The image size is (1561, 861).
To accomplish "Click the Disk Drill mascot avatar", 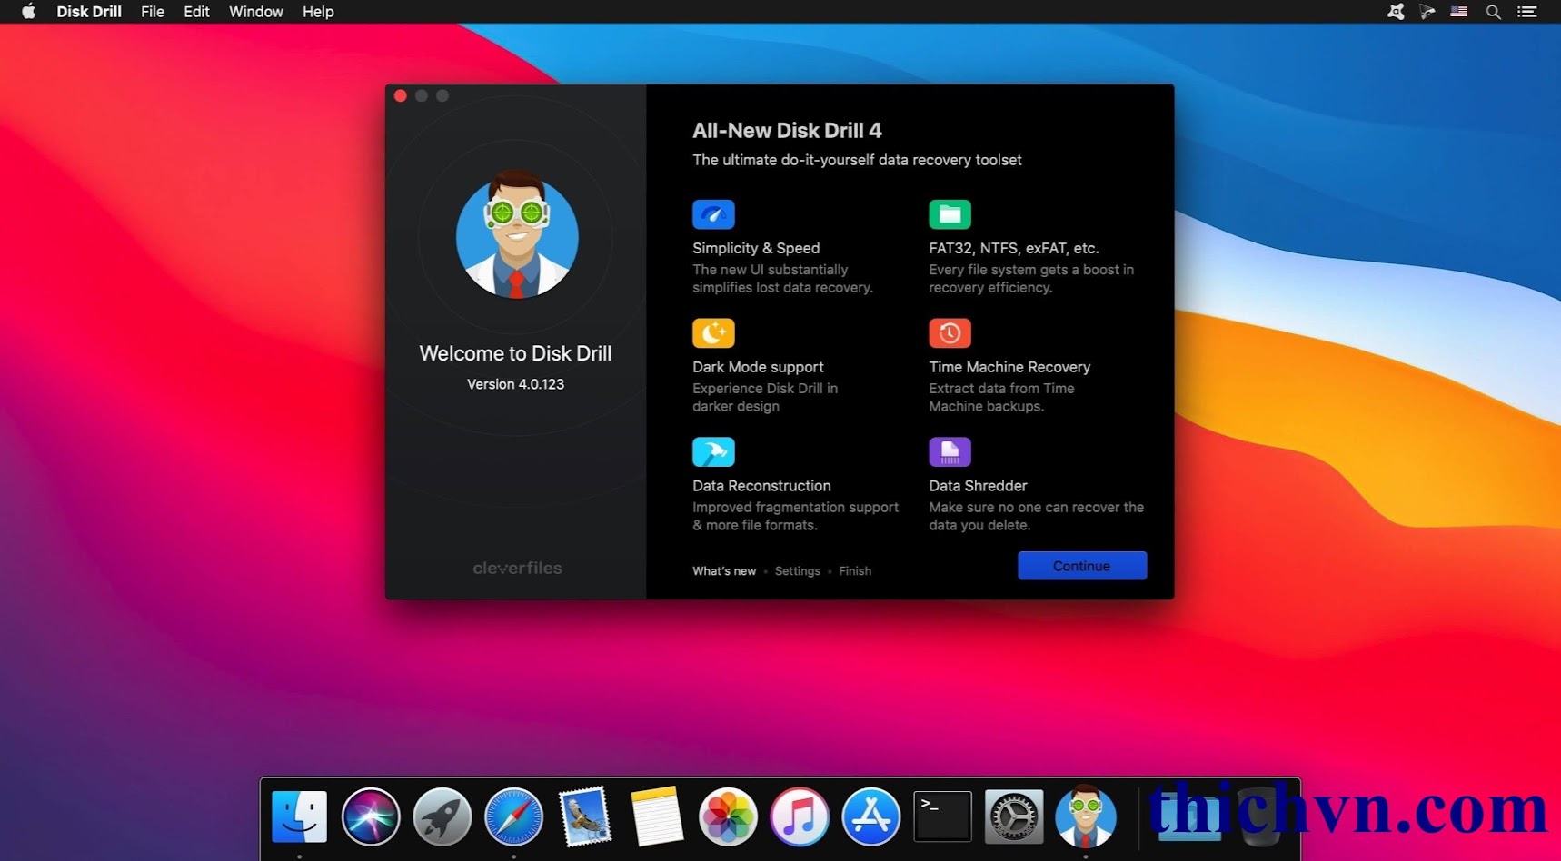I will click(516, 235).
